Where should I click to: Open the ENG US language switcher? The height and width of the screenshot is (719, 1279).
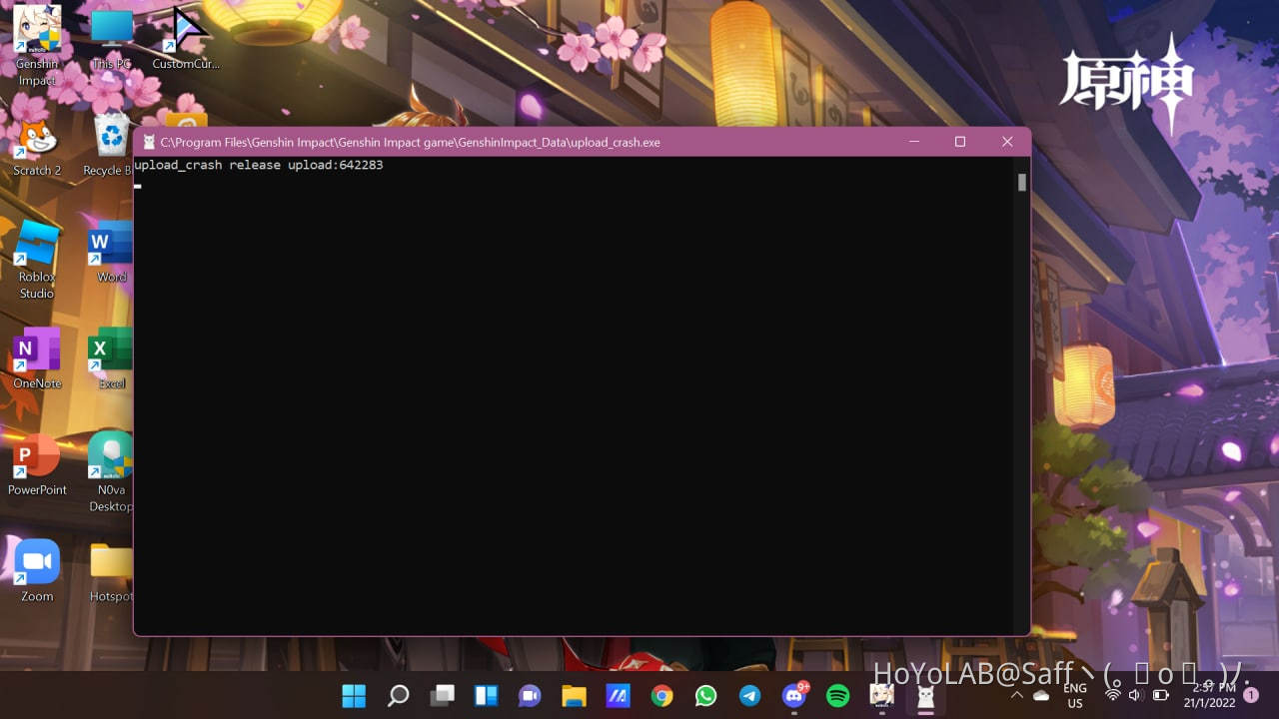pos(1075,695)
